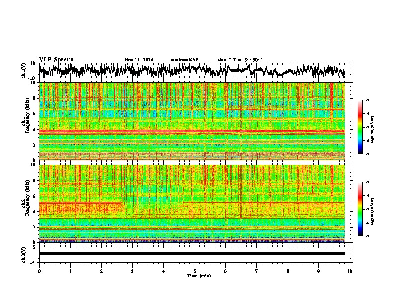The height and width of the screenshot is (304, 394).
Task: Click the ch.1 color scale bar
Action: click(x=360, y=127)
